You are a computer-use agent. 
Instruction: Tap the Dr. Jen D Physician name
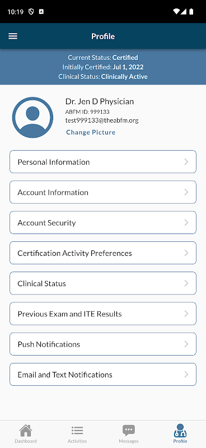[100, 101]
